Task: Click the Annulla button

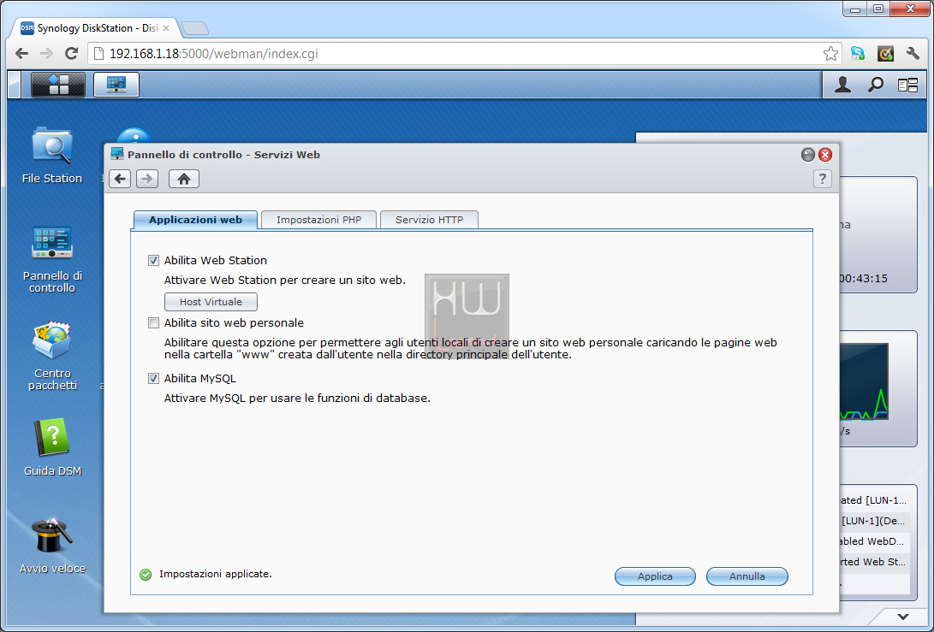Action: pyautogui.click(x=747, y=576)
